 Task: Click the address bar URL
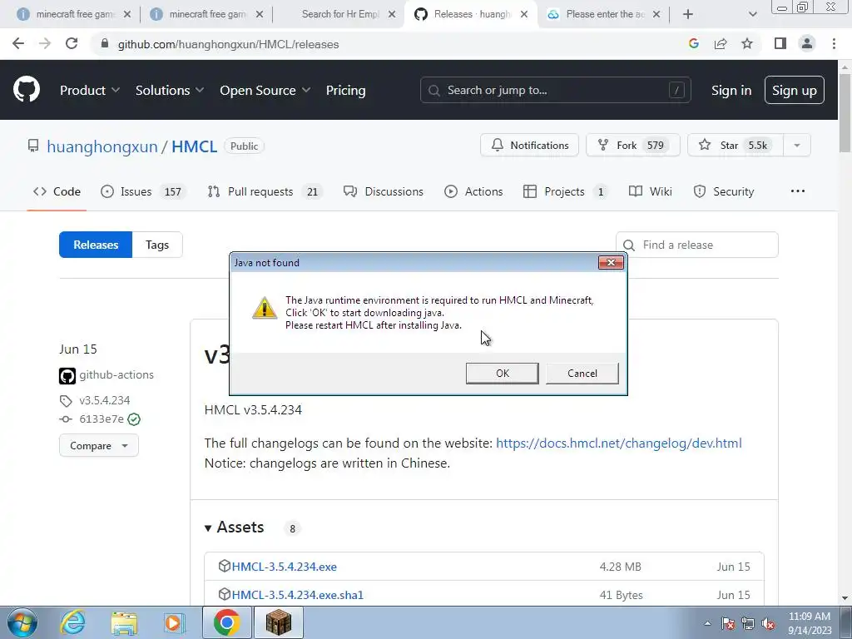(228, 45)
